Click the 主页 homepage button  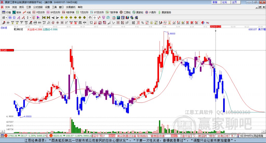pos(236,2)
